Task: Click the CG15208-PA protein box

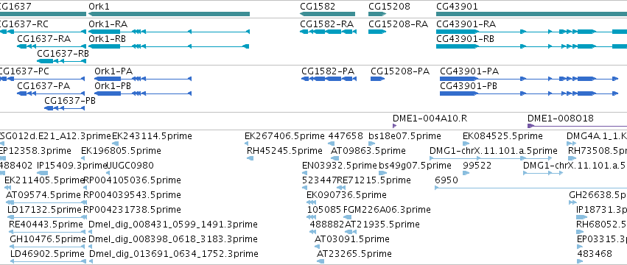Action: pos(377,79)
